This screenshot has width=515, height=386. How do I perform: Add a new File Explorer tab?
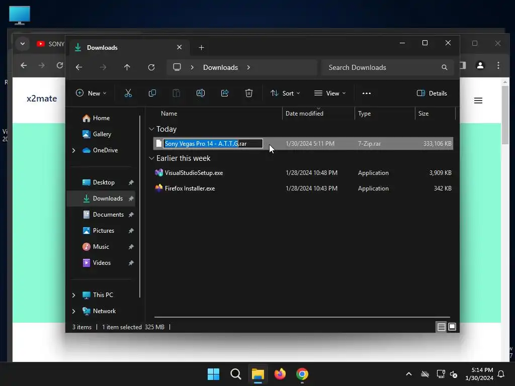(x=201, y=48)
